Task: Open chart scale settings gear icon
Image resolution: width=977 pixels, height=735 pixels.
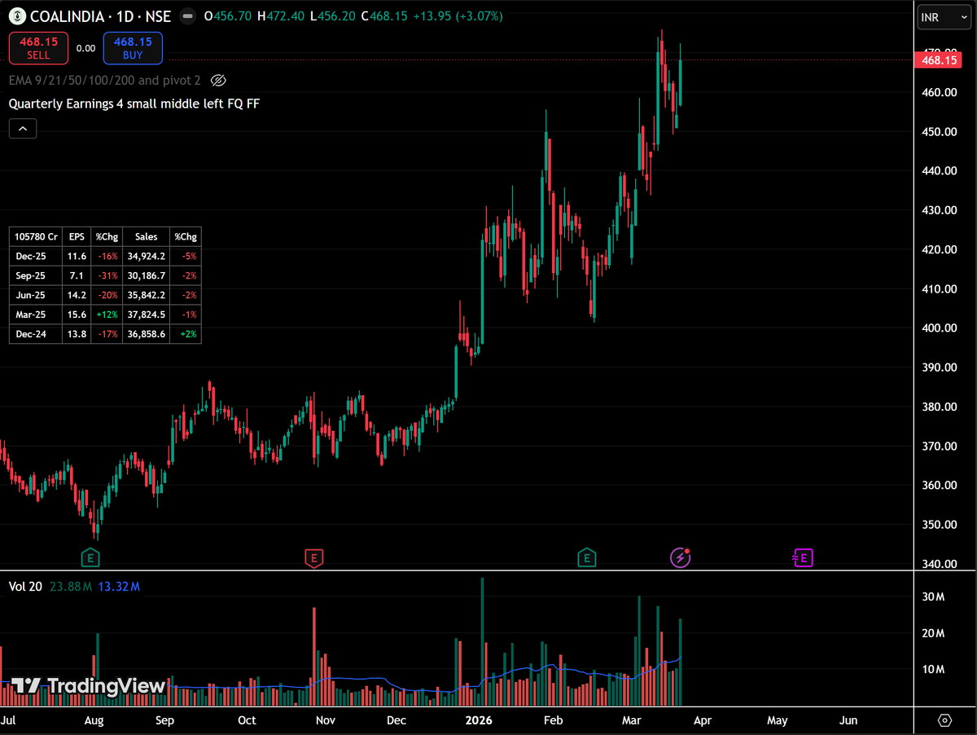Action: tap(944, 720)
